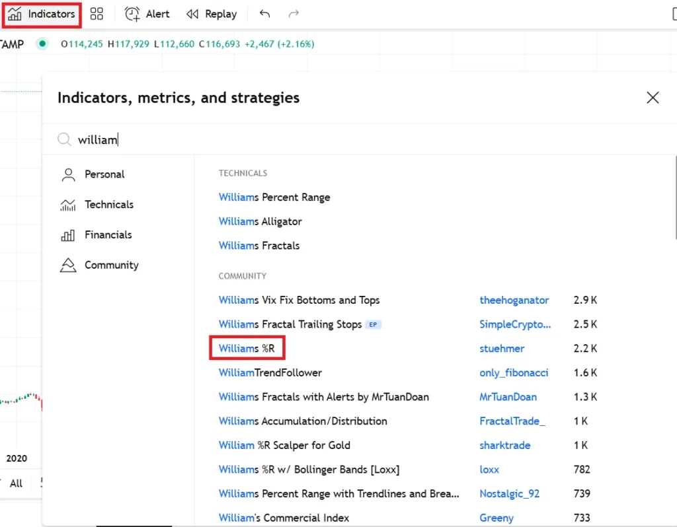Open author loxx's profile
The width and height of the screenshot is (677, 527).
click(x=489, y=469)
